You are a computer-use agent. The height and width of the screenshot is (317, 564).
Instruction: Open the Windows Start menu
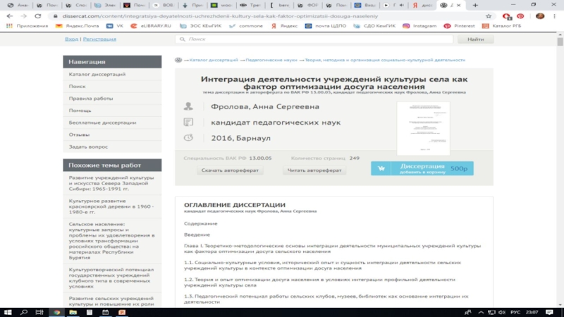[x=7, y=311]
